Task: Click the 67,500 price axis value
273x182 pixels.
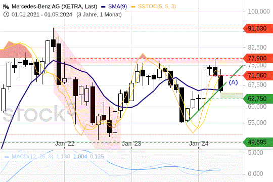Action: click(257, 85)
